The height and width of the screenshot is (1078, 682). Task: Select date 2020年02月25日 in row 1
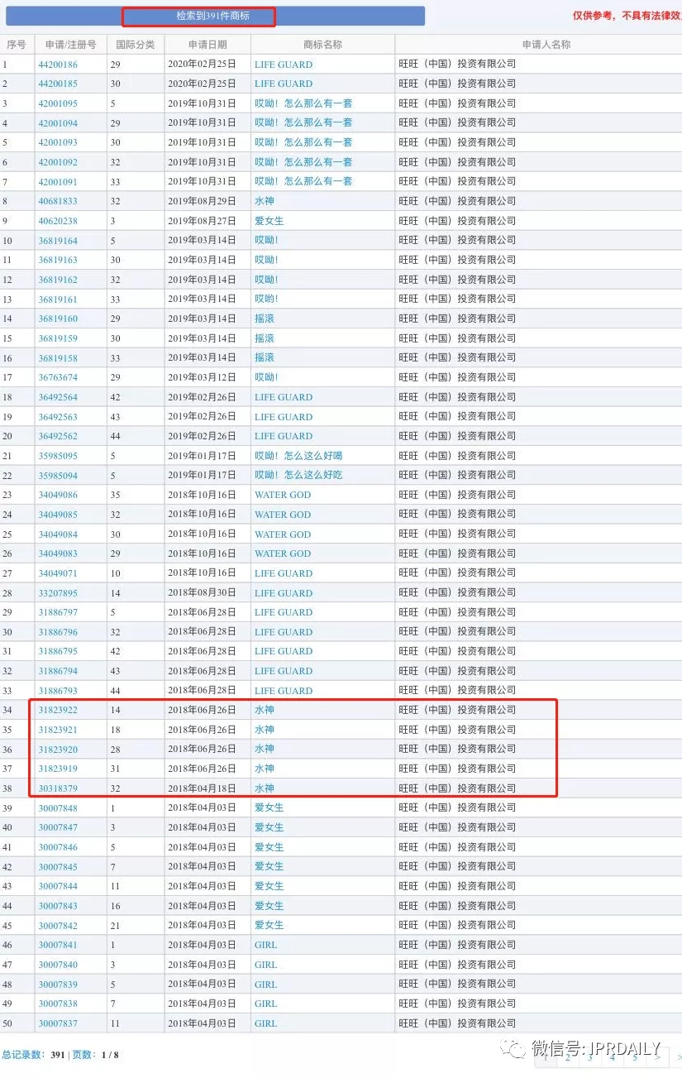tap(202, 65)
